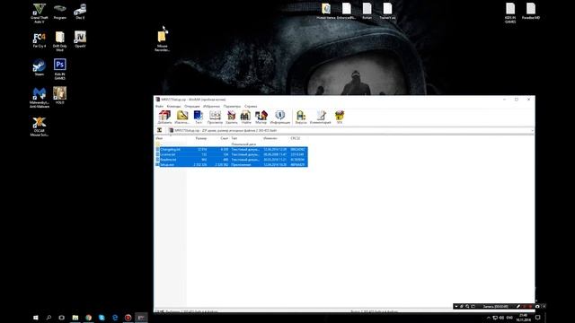Screen dimensions: 575x323
Task: Click the red round recorder icon on taskbar
Action: [128, 318]
